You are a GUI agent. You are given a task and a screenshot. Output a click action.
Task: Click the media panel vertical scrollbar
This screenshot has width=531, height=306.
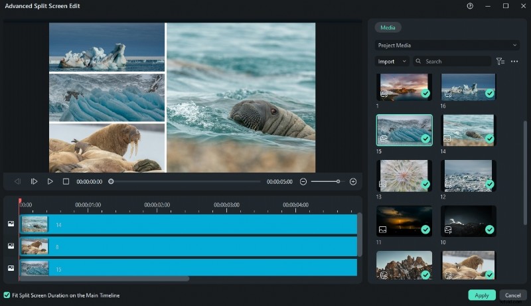point(525,173)
